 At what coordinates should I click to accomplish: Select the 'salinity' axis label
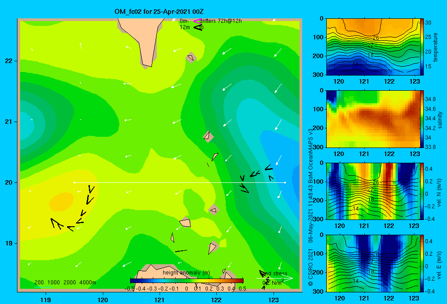(x=440, y=120)
